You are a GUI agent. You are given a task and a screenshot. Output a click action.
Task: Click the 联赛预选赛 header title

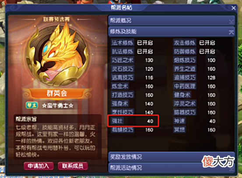point(56,19)
